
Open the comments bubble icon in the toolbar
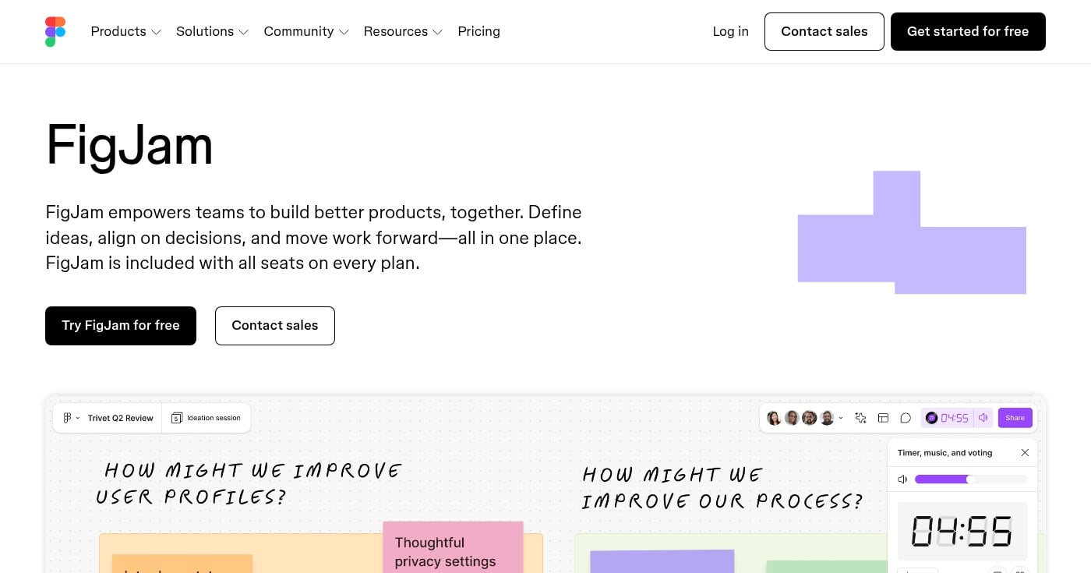906,417
